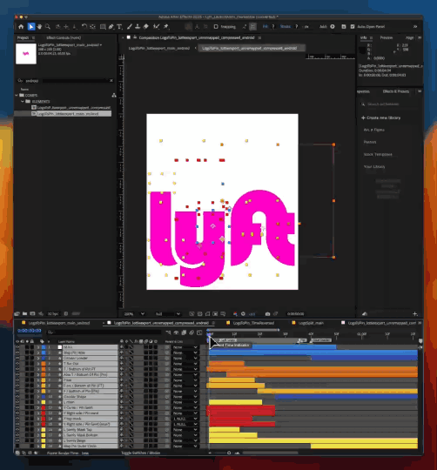Click the motion blur icon in timeline header
The width and height of the screenshot is (437, 470).
[192, 332]
